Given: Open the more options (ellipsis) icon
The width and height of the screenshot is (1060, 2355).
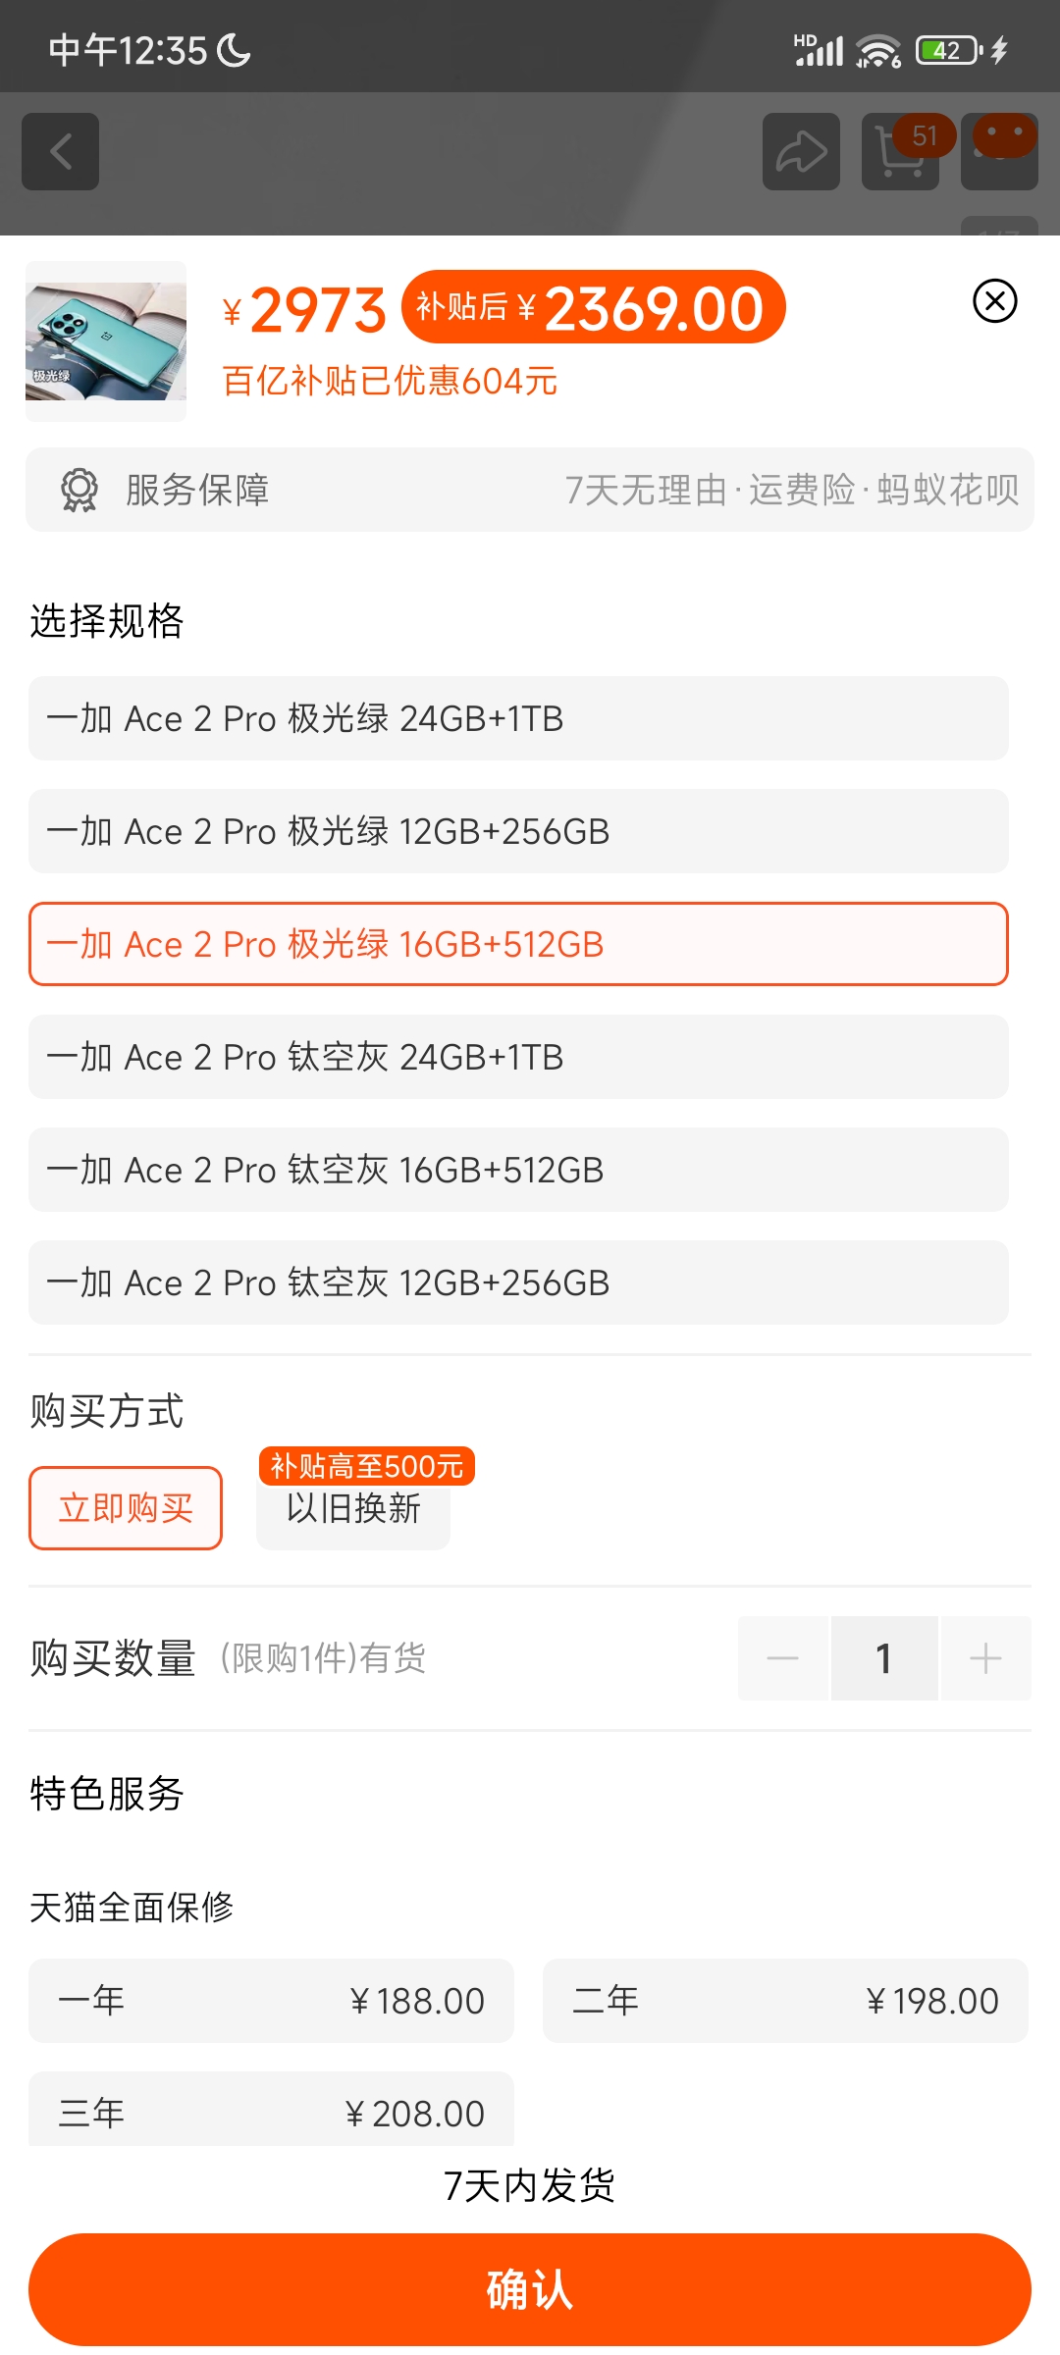Looking at the screenshot, I should (998, 152).
